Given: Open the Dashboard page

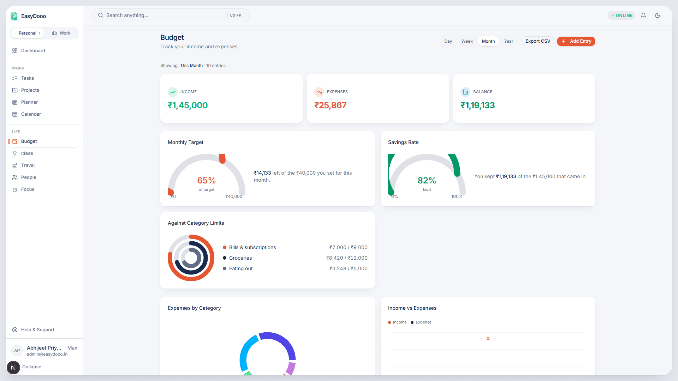Looking at the screenshot, I should tap(44, 51).
